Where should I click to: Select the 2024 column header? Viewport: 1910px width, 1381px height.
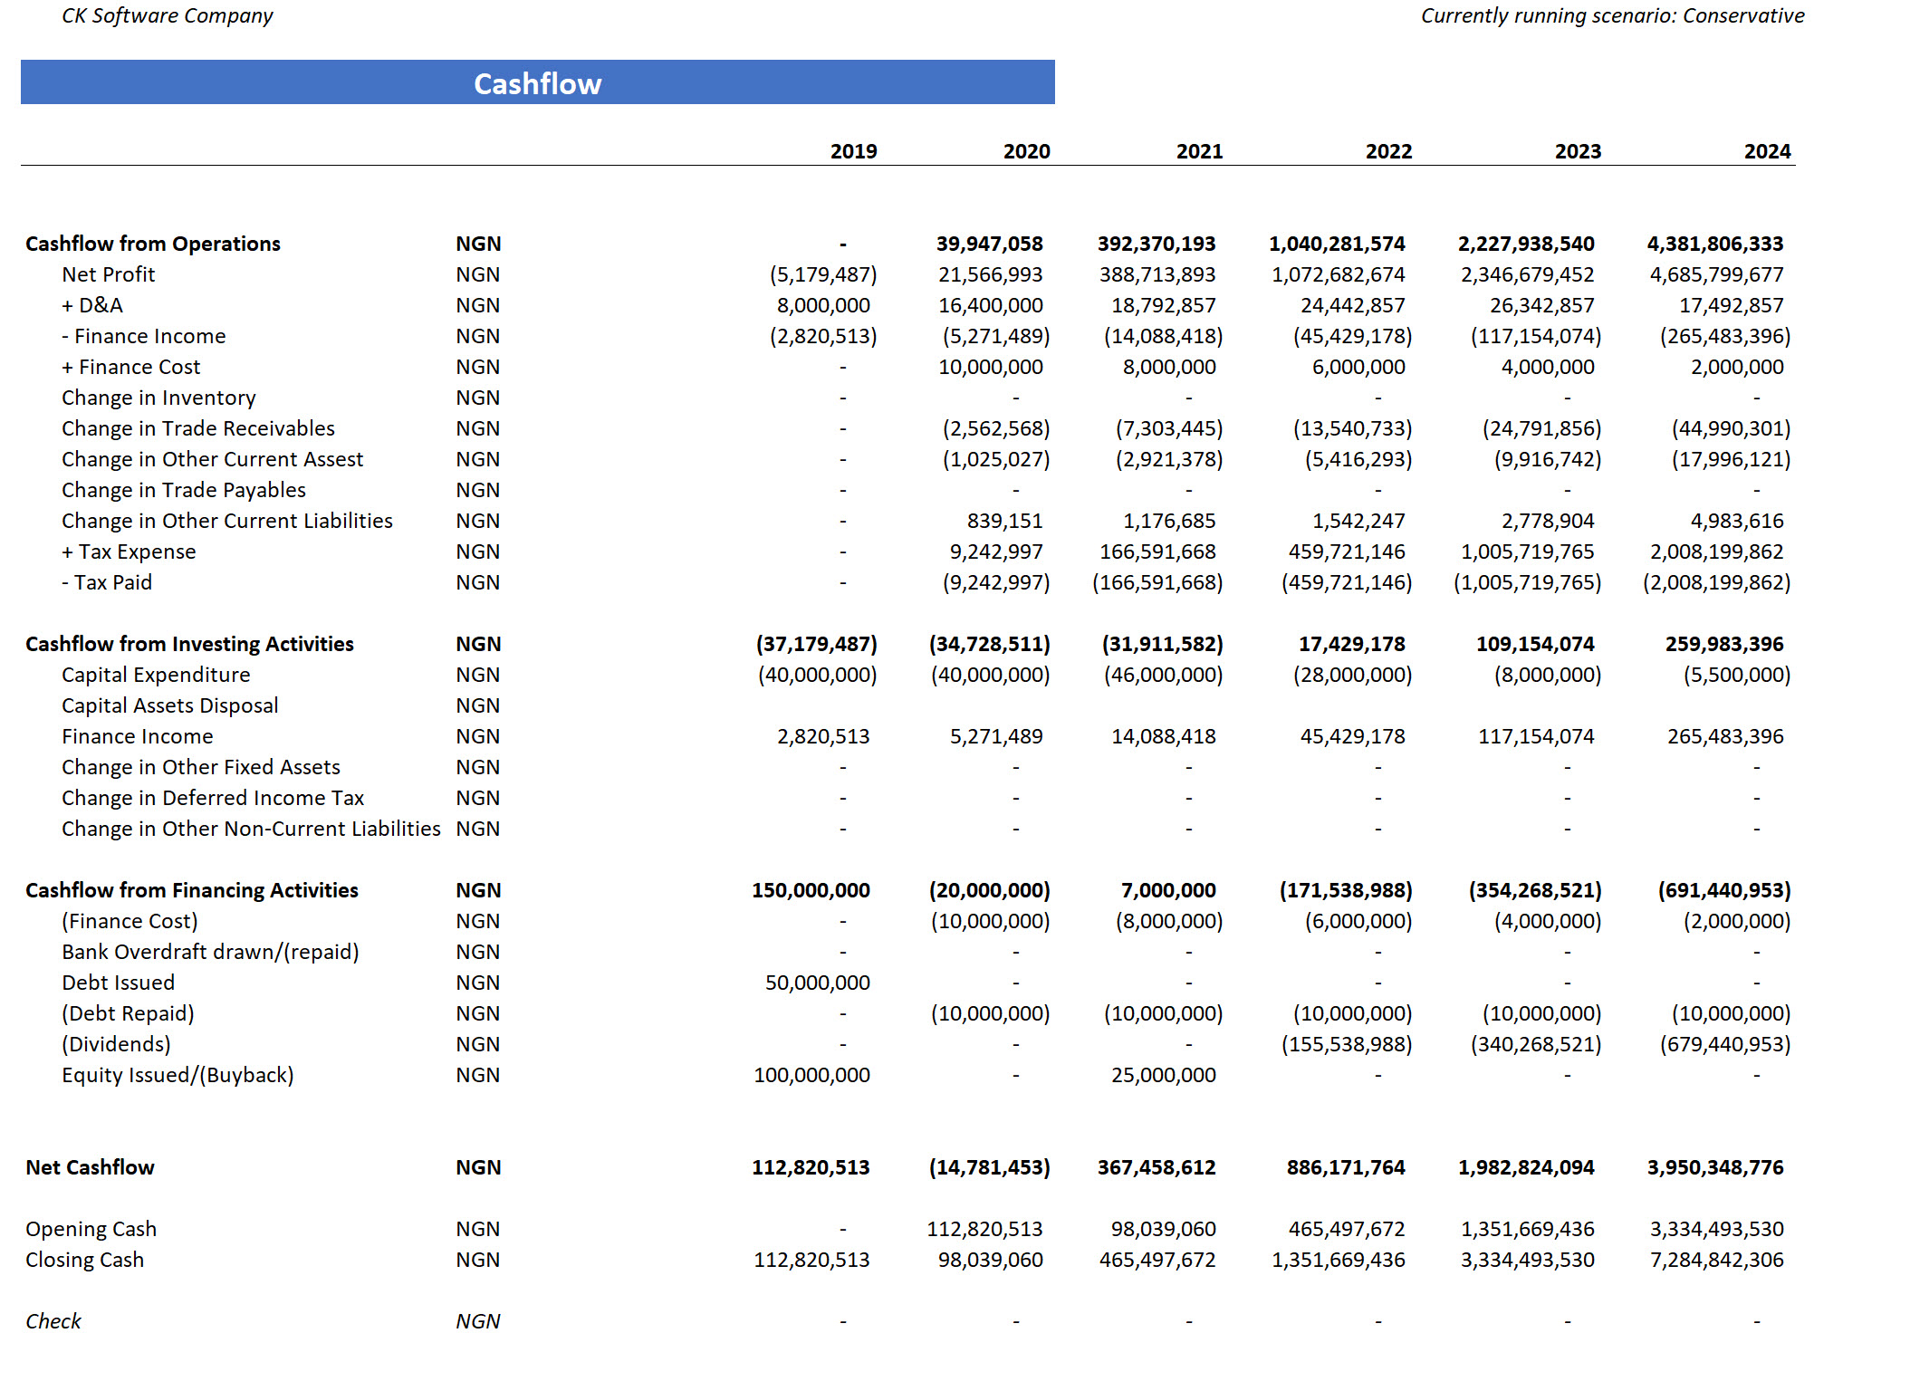1767,151
